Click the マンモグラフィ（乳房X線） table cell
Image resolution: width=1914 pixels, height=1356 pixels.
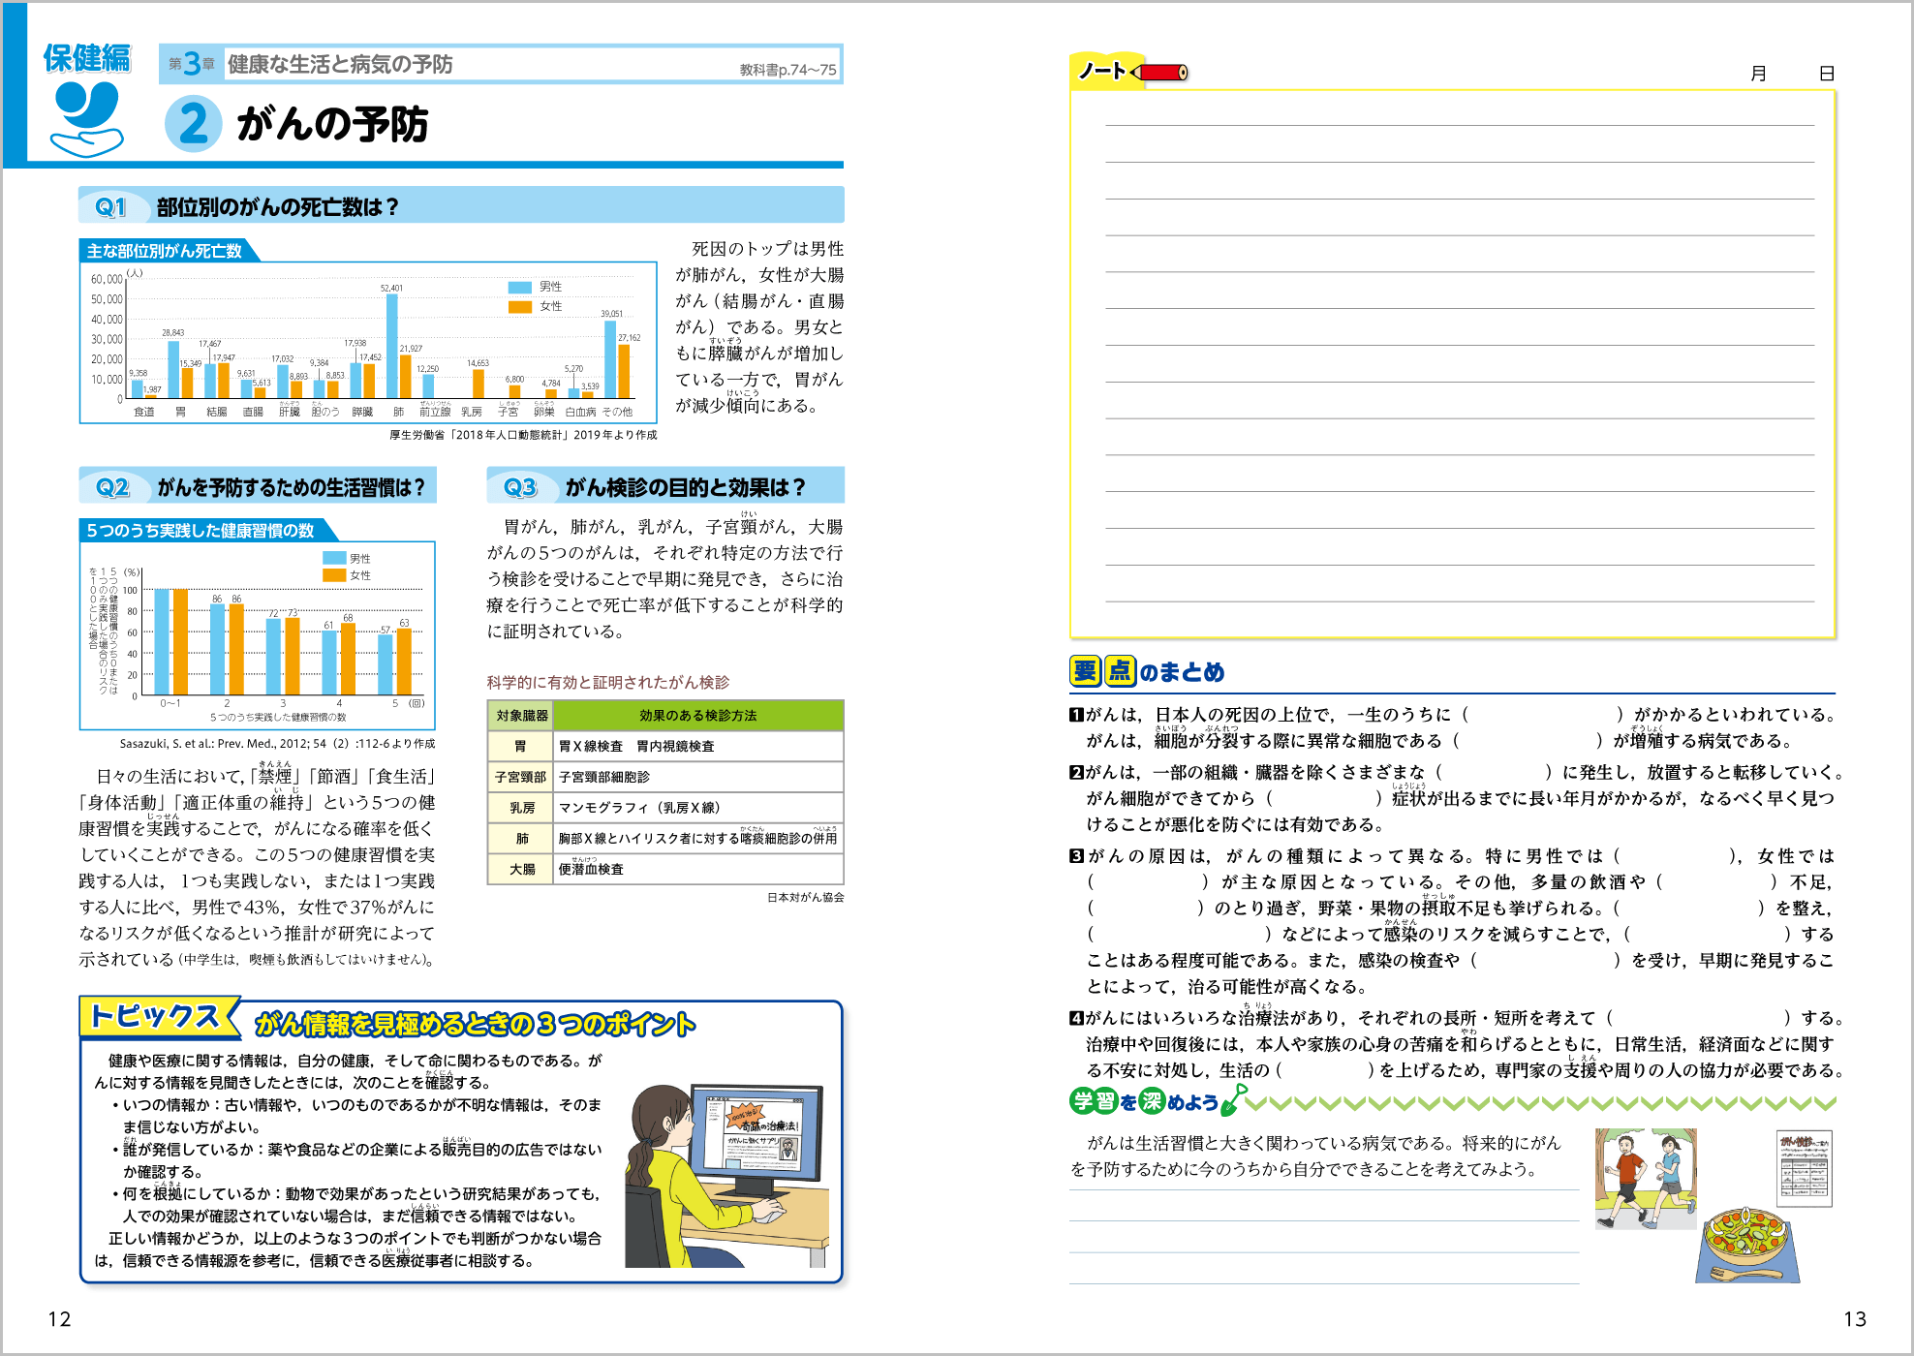(698, 808)
